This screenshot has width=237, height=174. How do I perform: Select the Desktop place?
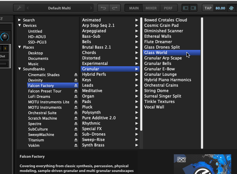[x=36, y=53]
